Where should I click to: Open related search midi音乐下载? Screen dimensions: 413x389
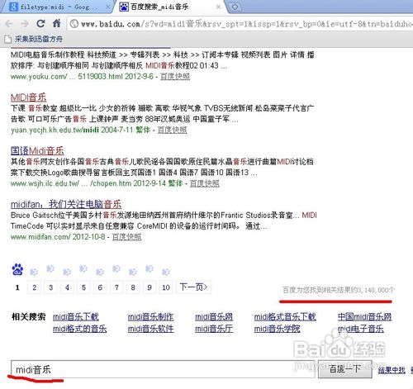pyautogui.click(x=76, y=316)
